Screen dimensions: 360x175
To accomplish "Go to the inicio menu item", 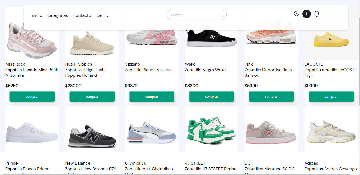I will [37, 15].
